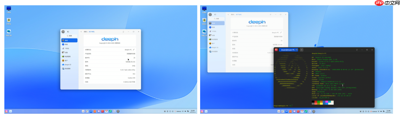Select 个性化 in left settings sidebar
This screenshot has width=400, height=119.
(69, 48)
